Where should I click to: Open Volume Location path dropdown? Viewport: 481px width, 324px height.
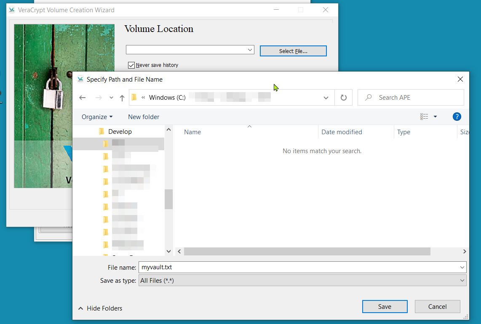(250, 50)
